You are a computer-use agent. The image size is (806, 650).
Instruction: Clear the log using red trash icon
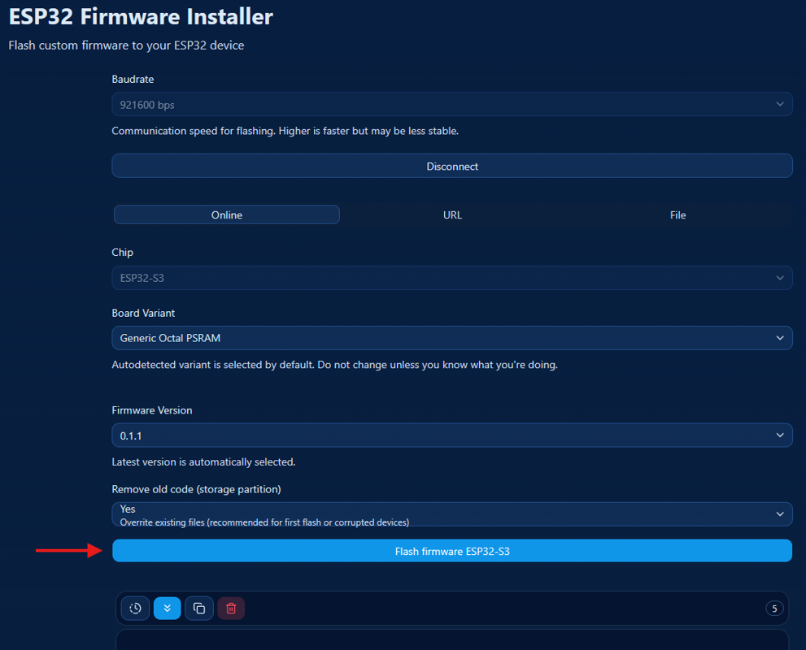click(231, 609)
